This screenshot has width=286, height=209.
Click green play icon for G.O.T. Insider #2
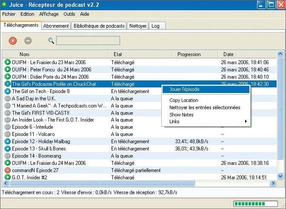click(7, 177)
